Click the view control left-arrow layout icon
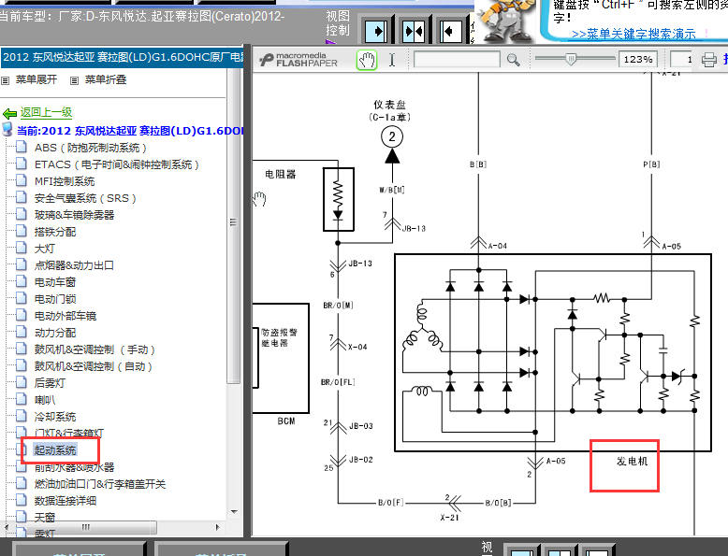The height and width of the screenshot is (556, 728). point(450,32)
